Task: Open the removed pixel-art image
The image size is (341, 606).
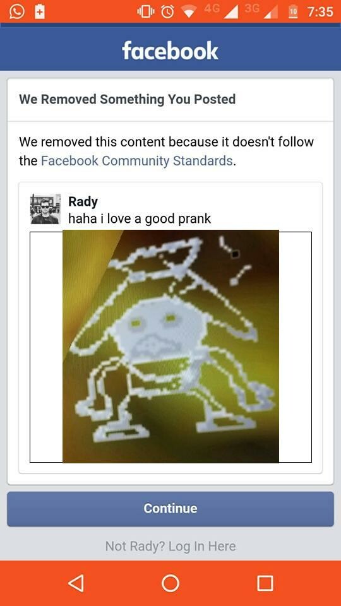Action: coord(170,347)
